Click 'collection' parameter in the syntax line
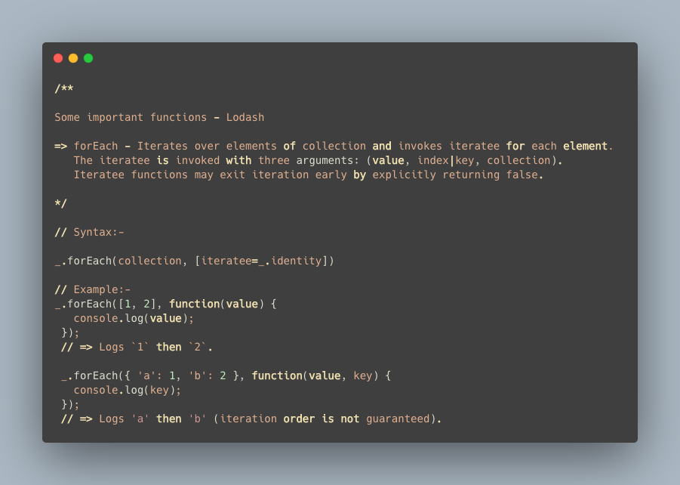Image resolution: width=680 pixels, height=485 pixels. point(149,261)
